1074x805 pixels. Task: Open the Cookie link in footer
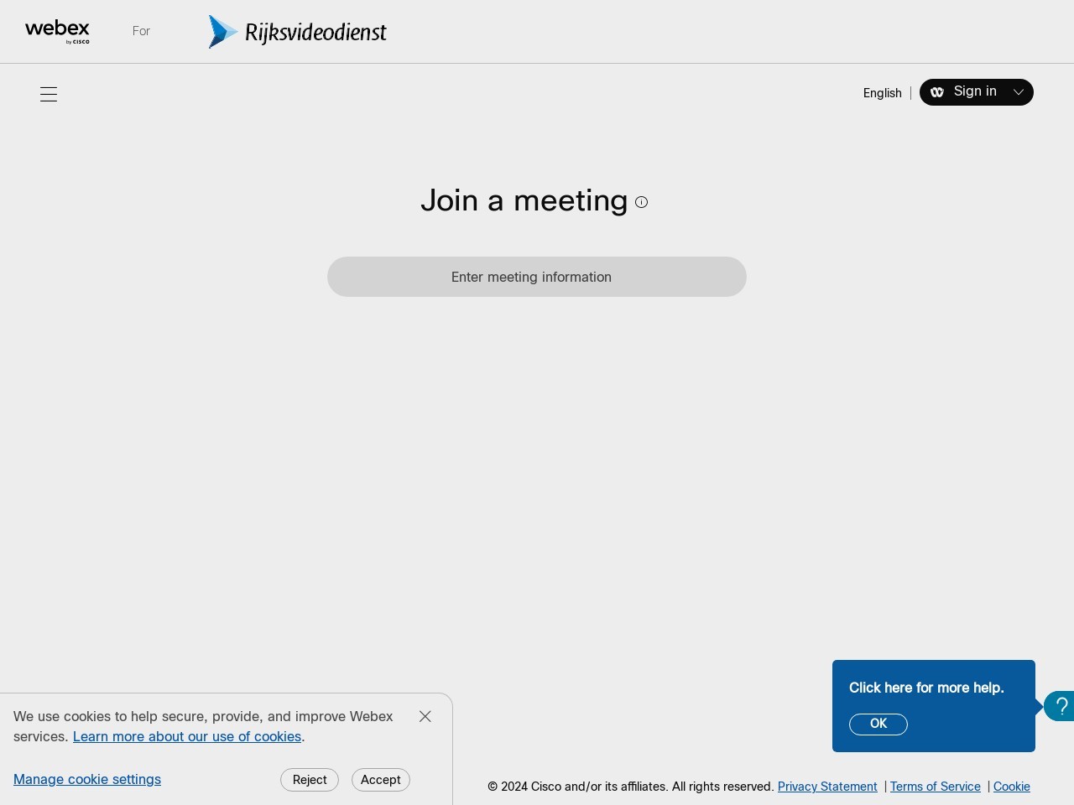[x=1012, y=787]
